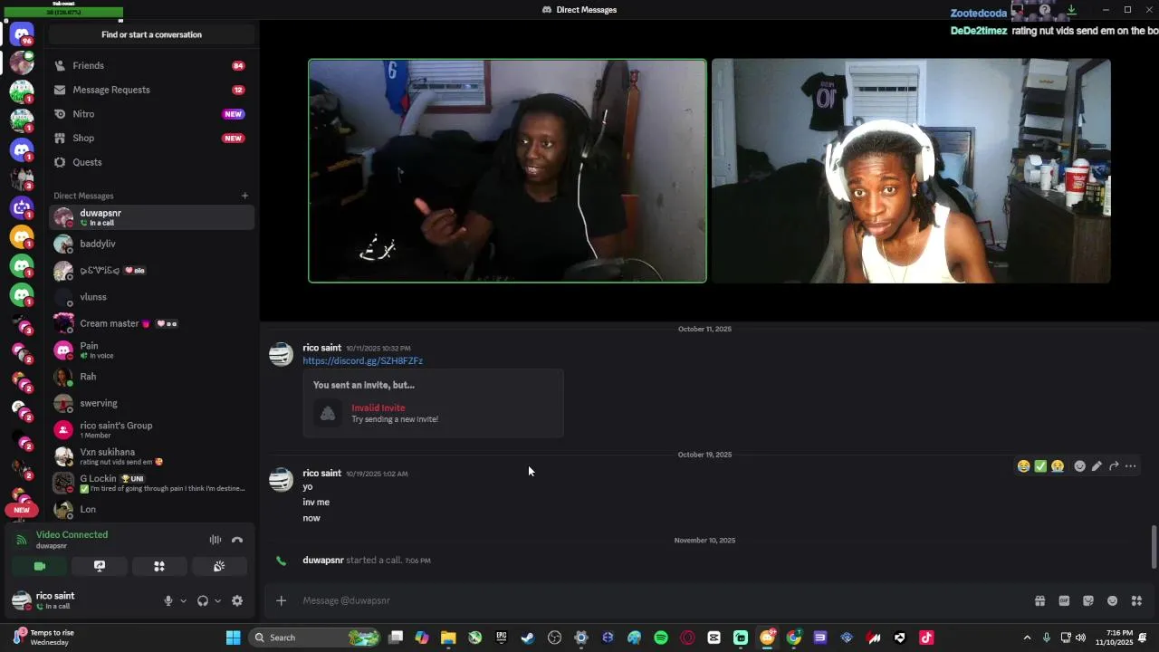Open the G Lockin direct message
Screen dimensions: 1159x652
tap(151, 483)
